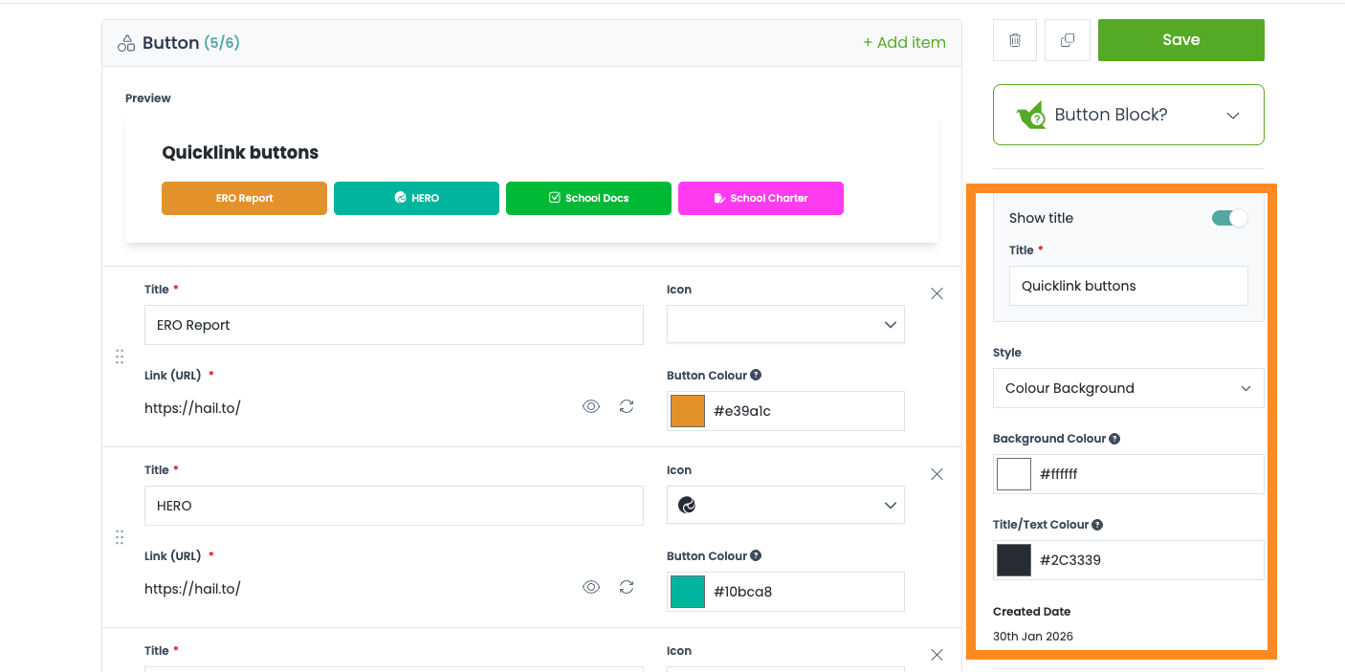Click the refresh link icon for ERO Report

pos(627,407)
